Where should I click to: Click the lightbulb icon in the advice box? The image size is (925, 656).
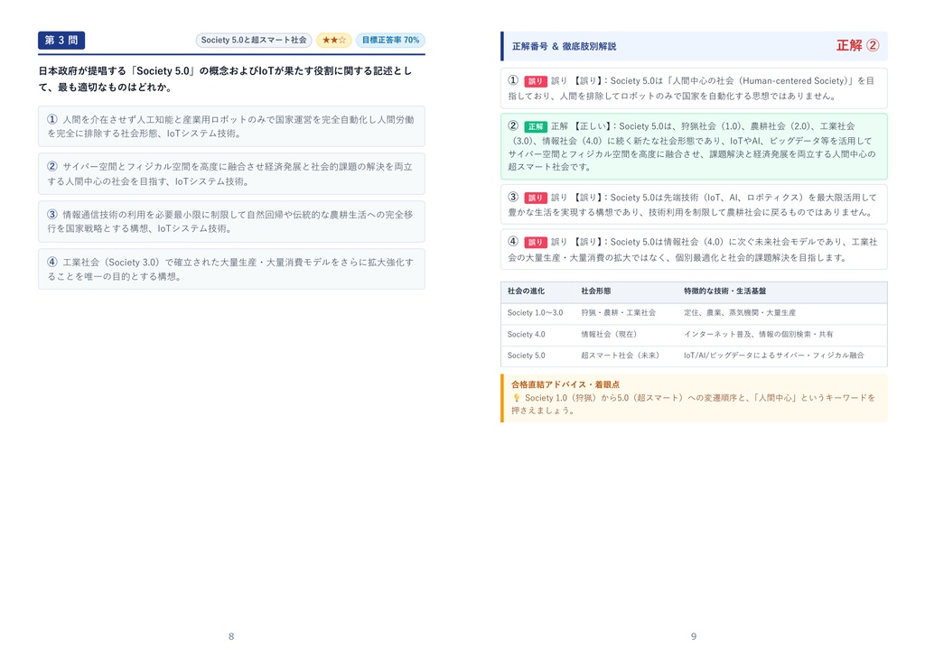[x=516, y=398]
